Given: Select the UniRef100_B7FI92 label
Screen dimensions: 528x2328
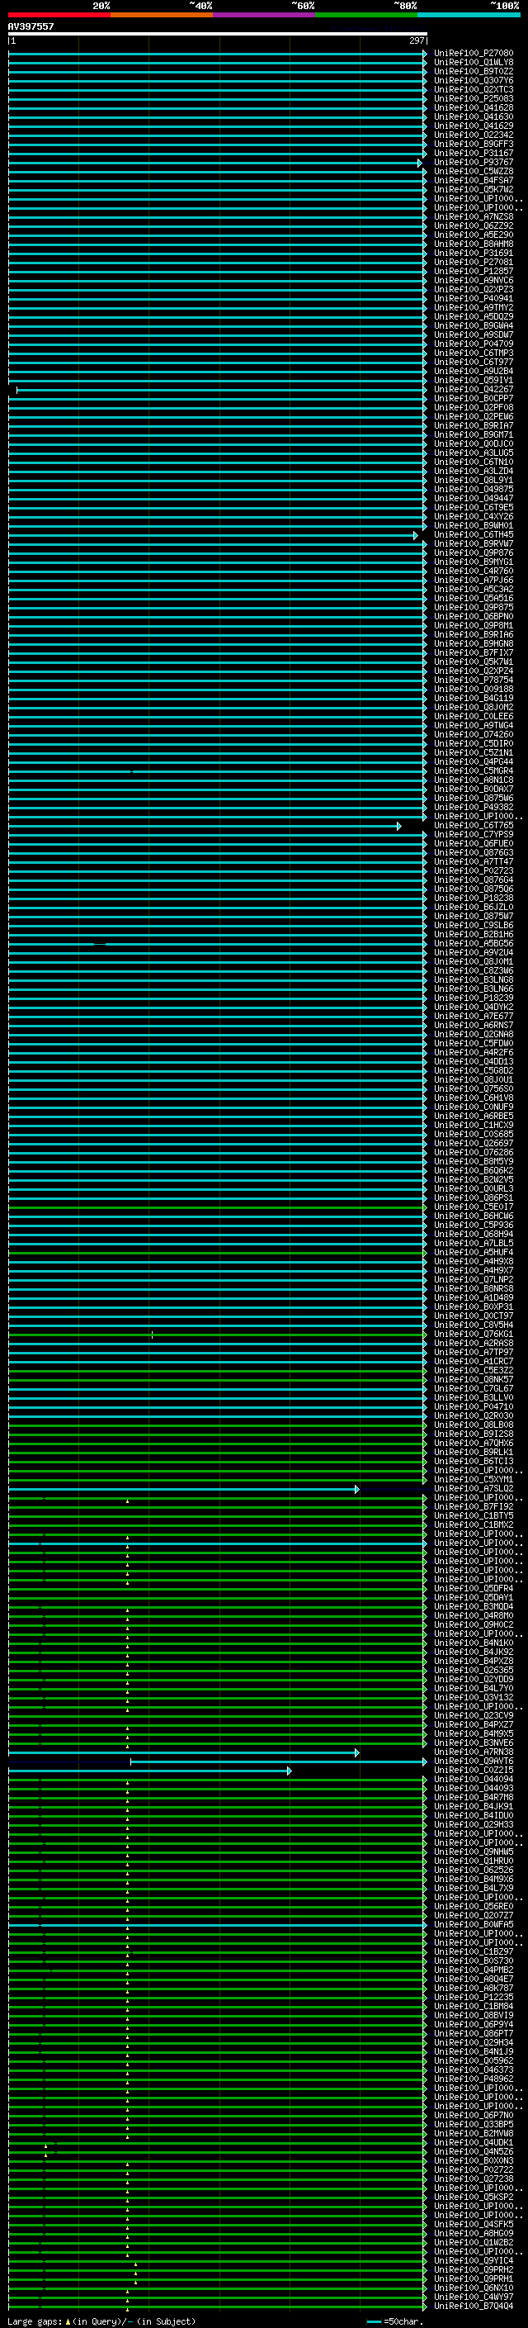Looking at the screenshot, I should [x=474, y=1506].
